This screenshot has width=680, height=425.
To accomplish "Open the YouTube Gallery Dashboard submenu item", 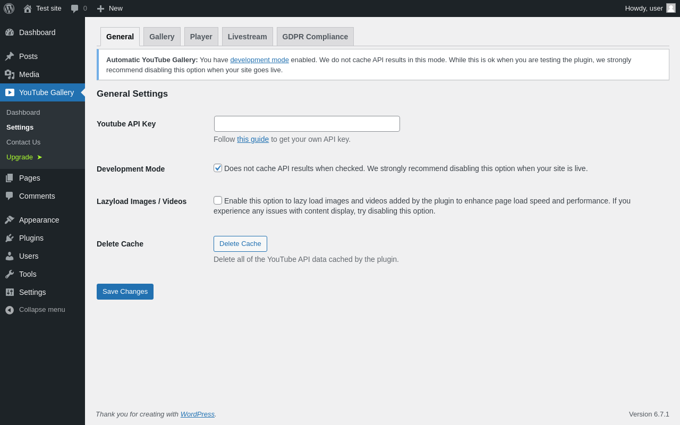I will tap(23, 113).
